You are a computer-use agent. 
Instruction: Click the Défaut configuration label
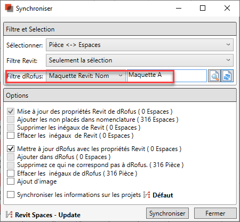coord(163,195)
